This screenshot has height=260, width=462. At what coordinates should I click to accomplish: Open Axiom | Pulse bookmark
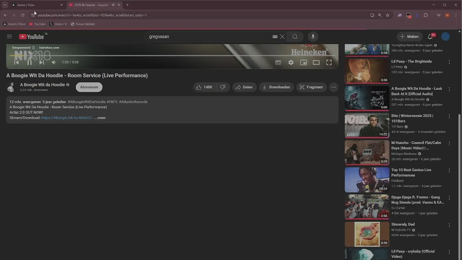(14, 24)
